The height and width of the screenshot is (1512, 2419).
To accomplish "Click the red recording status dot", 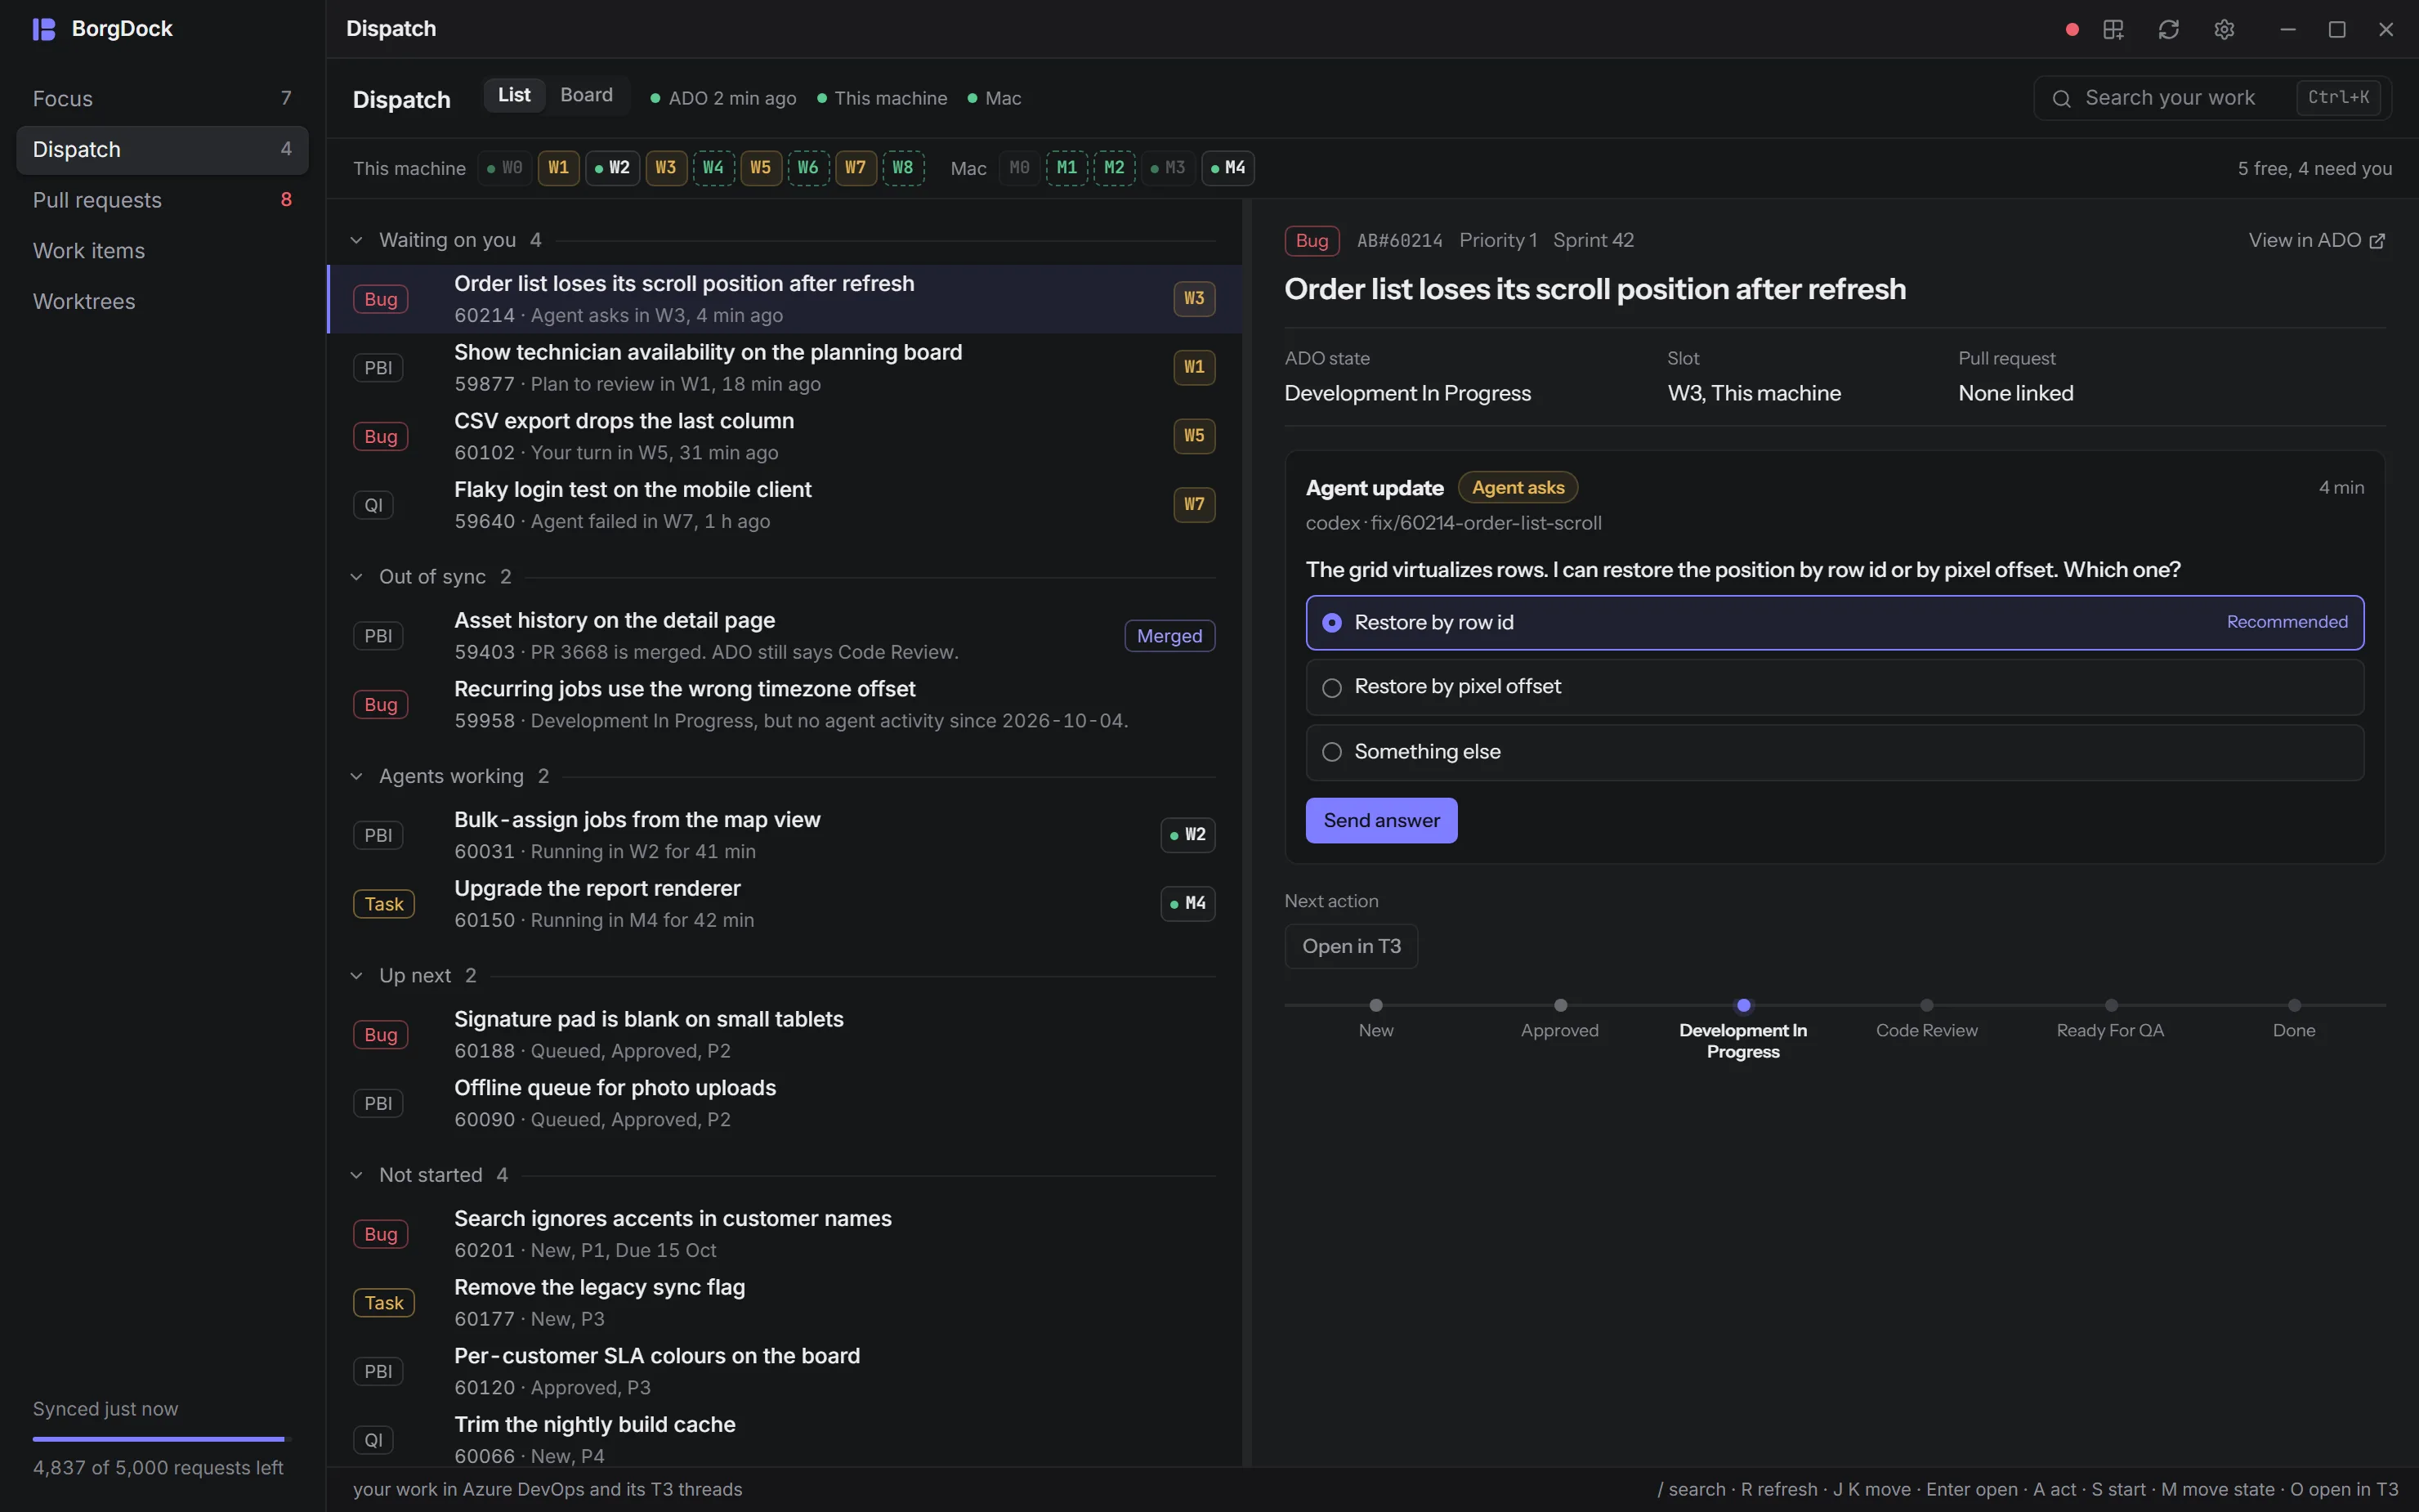I will (2072, 30).
